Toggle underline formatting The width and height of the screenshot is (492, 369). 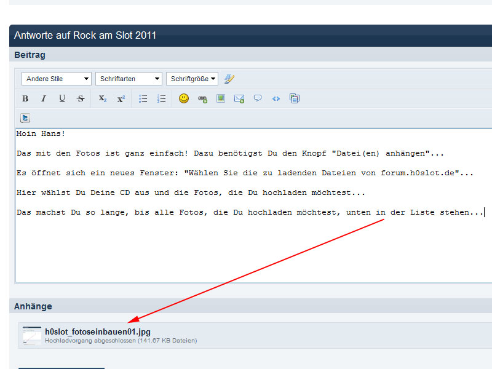pyautogui.click(x=62, y=99)
